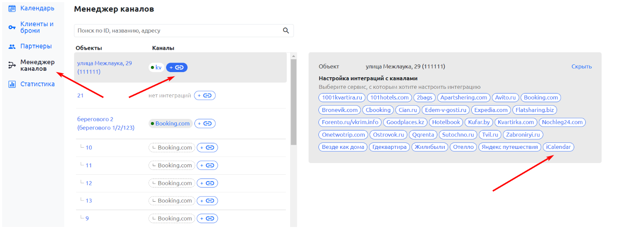Select Везде как дома integration
621x230 pixels.
(343, 147)
